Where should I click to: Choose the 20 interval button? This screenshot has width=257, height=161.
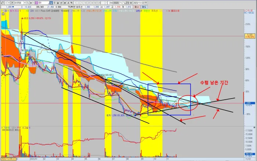click(89, 3)
